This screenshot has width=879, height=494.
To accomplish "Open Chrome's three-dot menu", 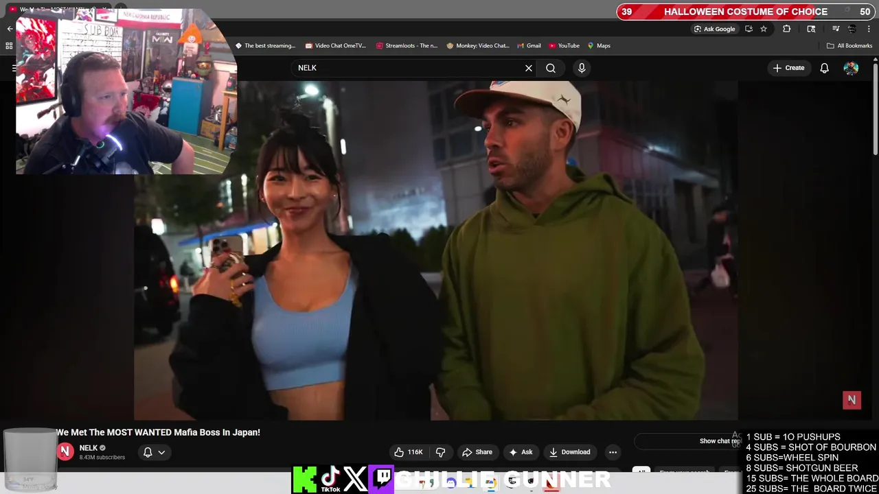I will tap(869, 29).
